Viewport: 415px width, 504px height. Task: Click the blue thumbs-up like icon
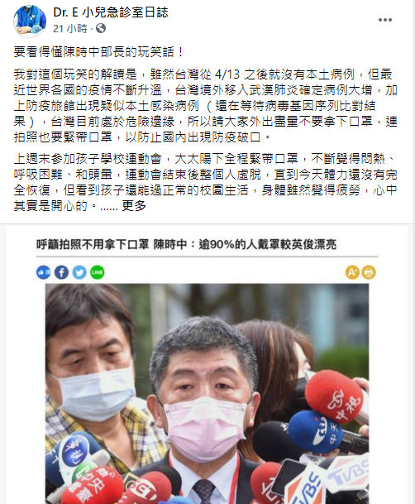coord(43,272)
